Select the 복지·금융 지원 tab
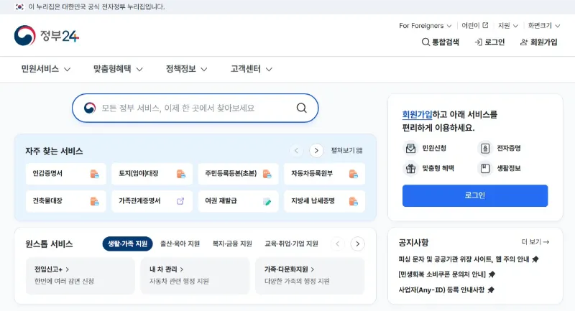Viewport: 575px width, 311px height. pyautogui.click(x=232, y=244)
